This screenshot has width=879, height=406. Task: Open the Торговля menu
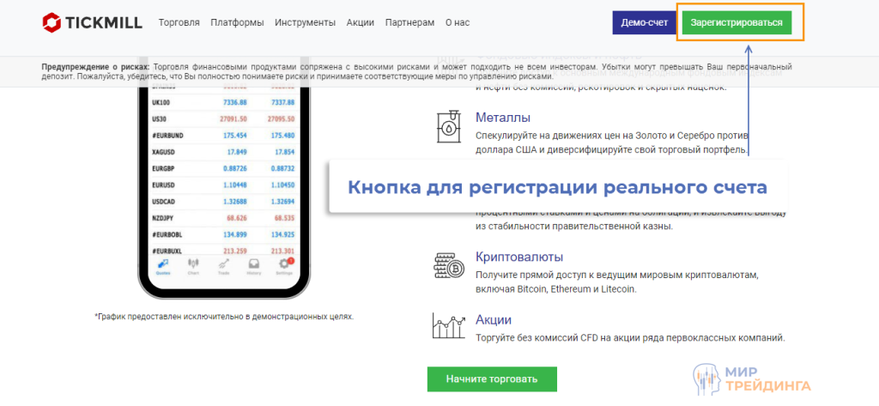(179, 22)
